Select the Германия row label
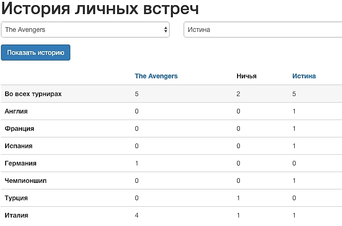Screen dimensions: 342x226 point(21,163)
